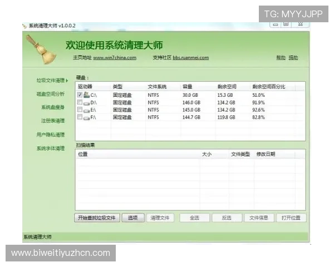
Task: Open the www.win7china.com homepage link
Action: 115,58
